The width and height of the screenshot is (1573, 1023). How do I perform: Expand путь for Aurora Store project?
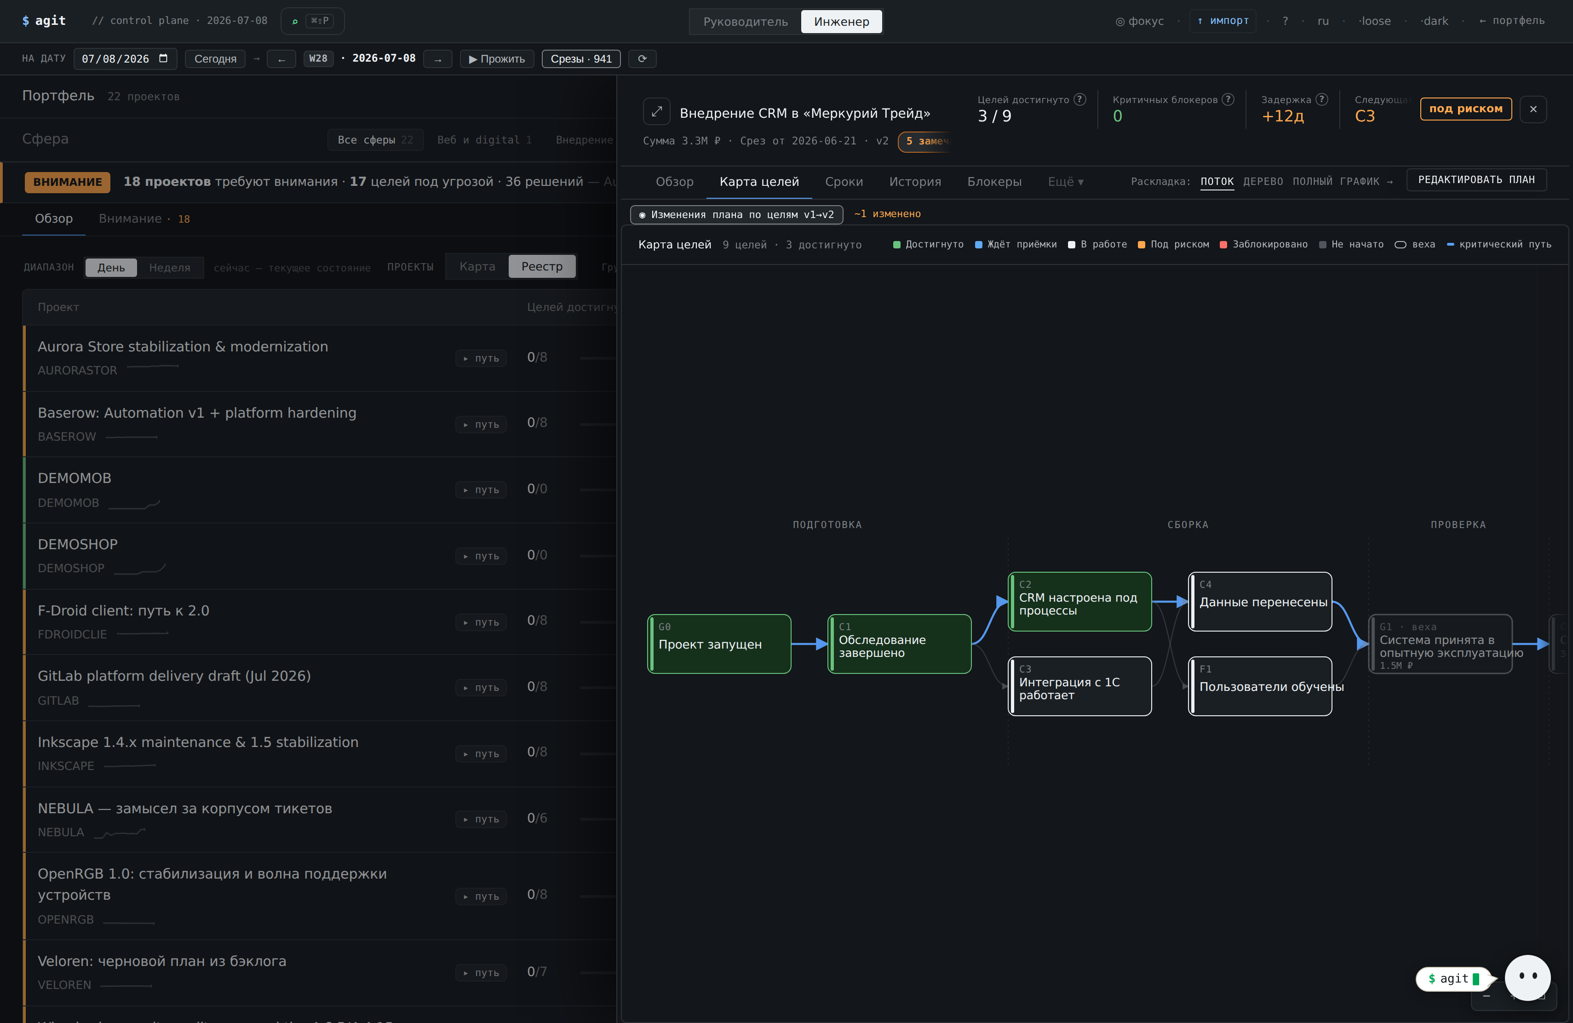point(481,358)
